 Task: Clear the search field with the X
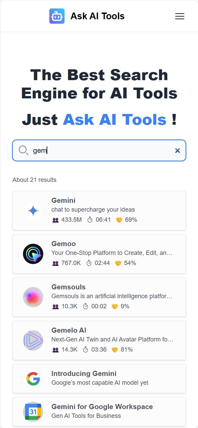(x=177, y=150)
